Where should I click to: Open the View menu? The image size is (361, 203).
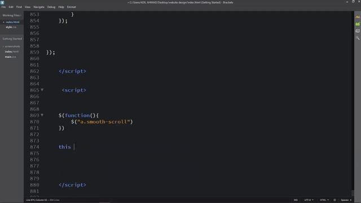coord(28,7)
